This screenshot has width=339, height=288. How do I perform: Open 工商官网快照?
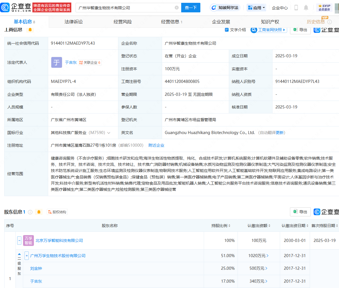pyautogui.click(x=269, y=30)
